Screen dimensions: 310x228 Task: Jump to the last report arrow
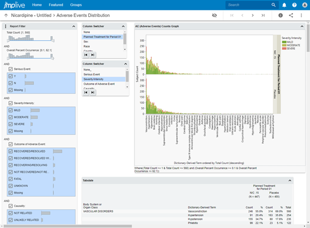point(263,15)
